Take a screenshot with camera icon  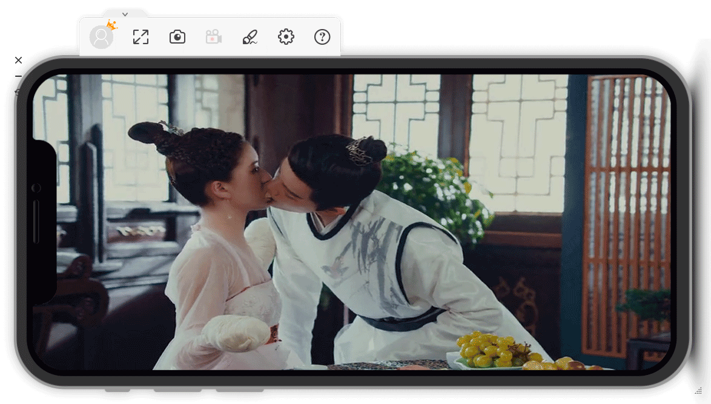pos(177,37)
